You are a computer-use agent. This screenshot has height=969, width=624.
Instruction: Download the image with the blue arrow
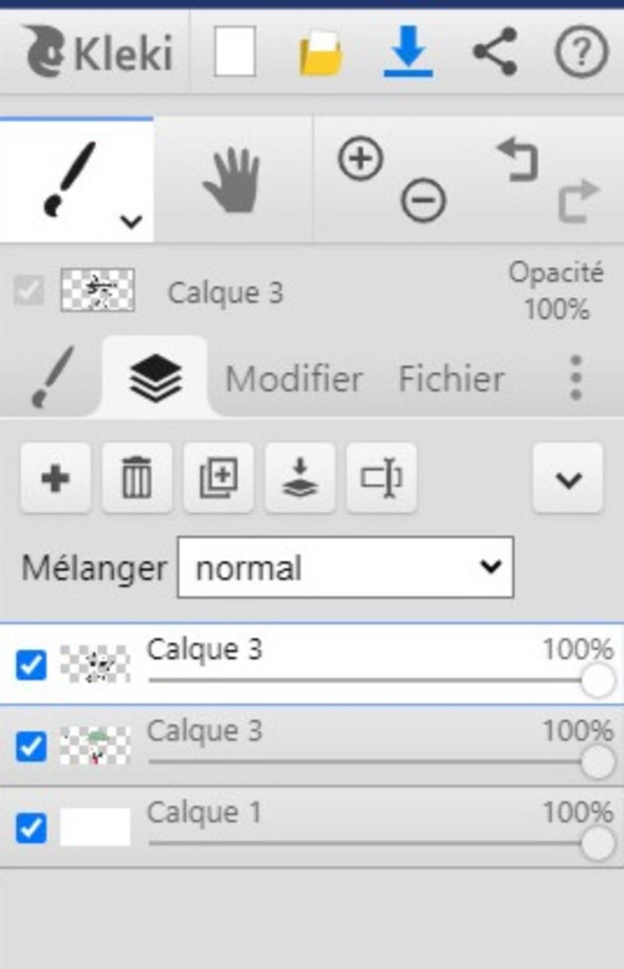(408, 52)
